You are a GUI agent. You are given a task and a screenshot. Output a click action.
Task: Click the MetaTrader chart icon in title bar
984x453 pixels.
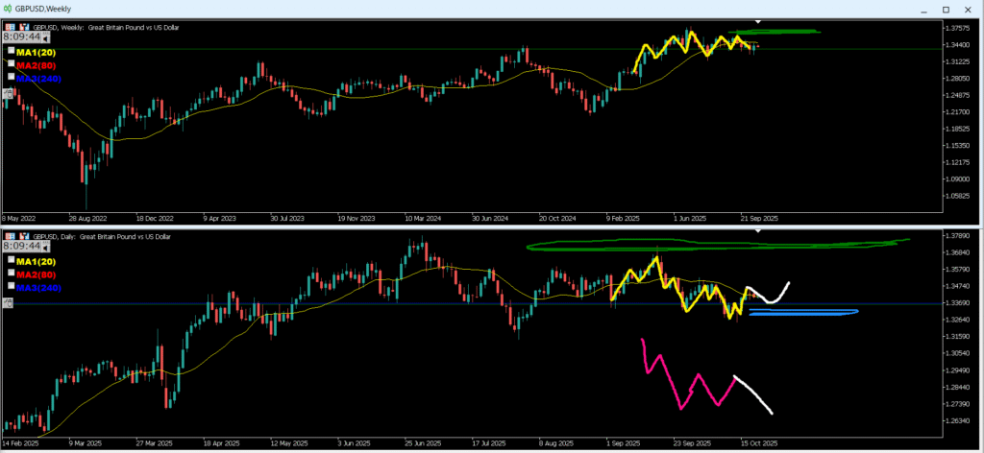tap(8, 7)
